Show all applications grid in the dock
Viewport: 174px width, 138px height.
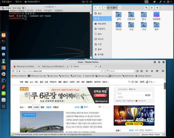[x=4, y=106]
